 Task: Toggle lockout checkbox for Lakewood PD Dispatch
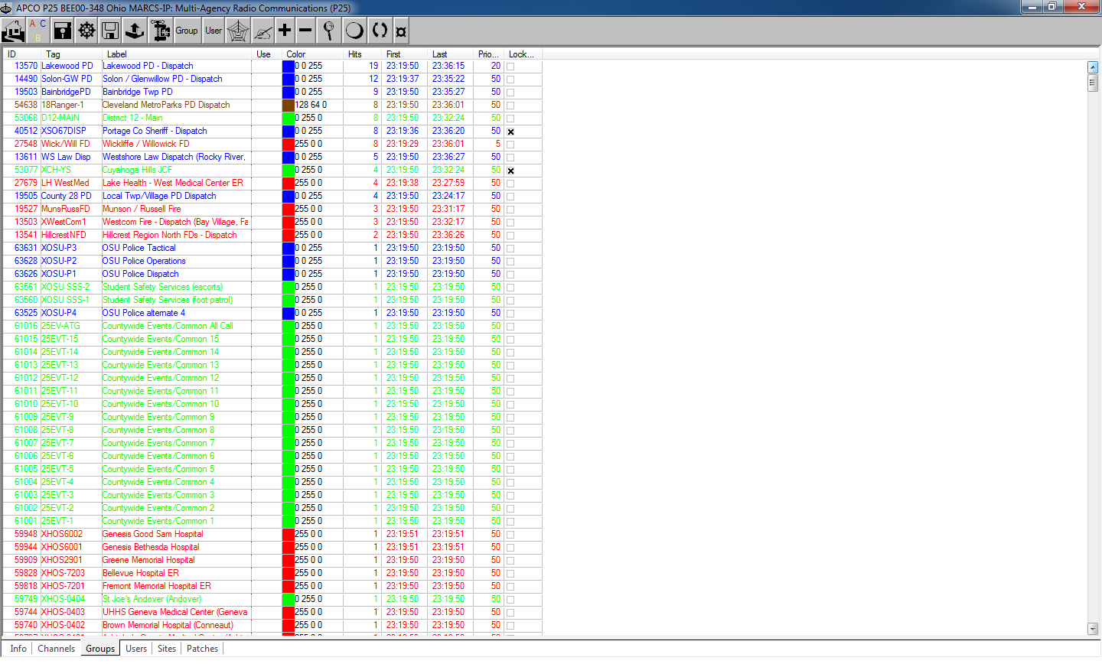tap(510, 67)
